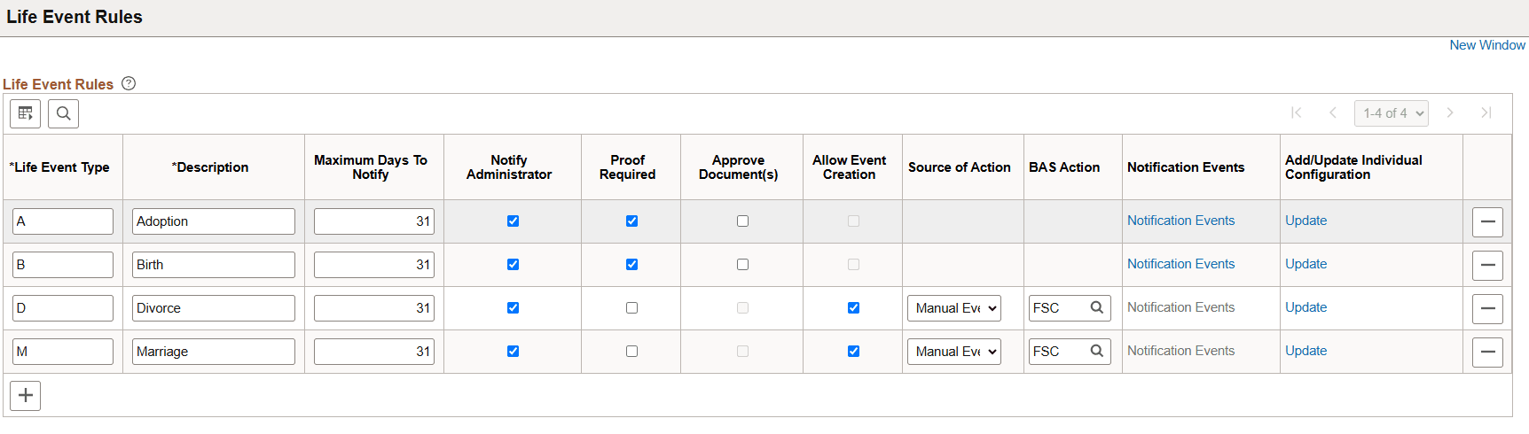Expand Source of Action dropdown for Marriage
This screenshot has width=1529, height=434.
954,352
